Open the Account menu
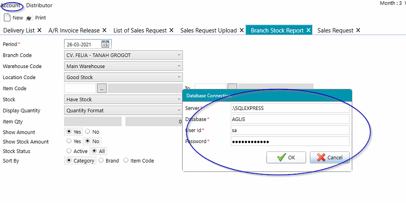The image size is (406, 203). click(x=11, y=5)
